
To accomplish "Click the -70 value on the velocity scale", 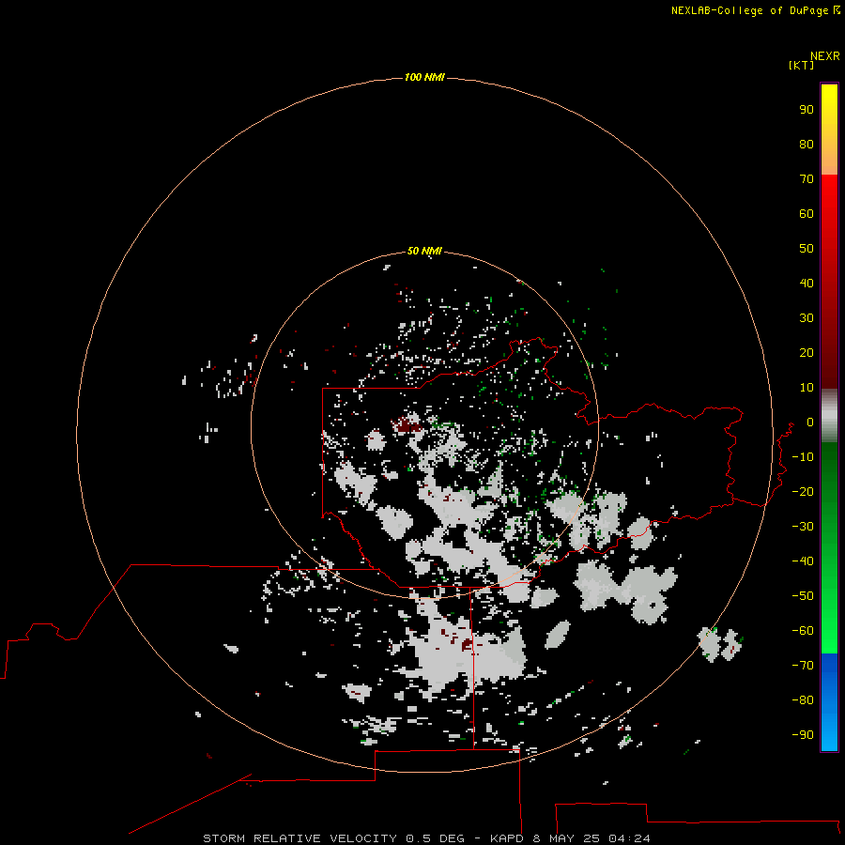I will [803, 666].
